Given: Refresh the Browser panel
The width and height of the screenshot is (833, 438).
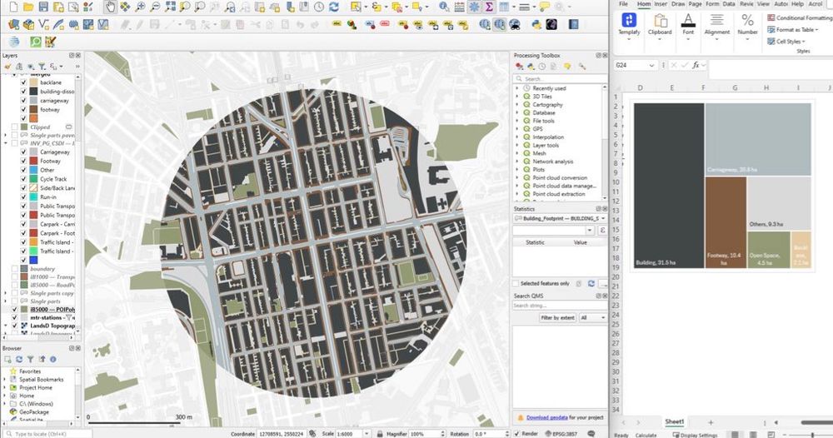Looking at the screenshot, I should 19,360.
